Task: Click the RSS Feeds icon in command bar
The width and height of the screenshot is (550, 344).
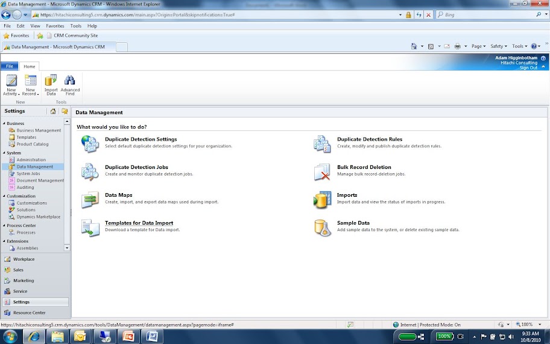Action: pos(431,46)
